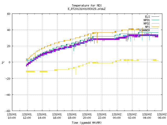The width and height of the screenshot is (167, 125).
Task: Click the purple ELS legend line sample
Action: coord(155,17)
